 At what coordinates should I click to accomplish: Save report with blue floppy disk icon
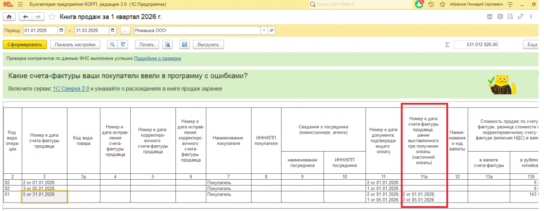coord(184,45)
